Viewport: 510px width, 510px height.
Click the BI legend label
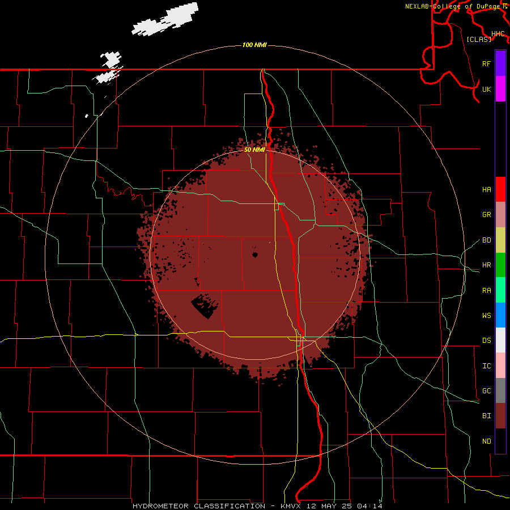pyautogui.click(x=486, y=416)
